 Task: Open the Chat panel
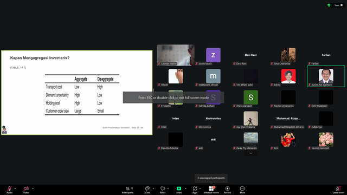(147, 190)
